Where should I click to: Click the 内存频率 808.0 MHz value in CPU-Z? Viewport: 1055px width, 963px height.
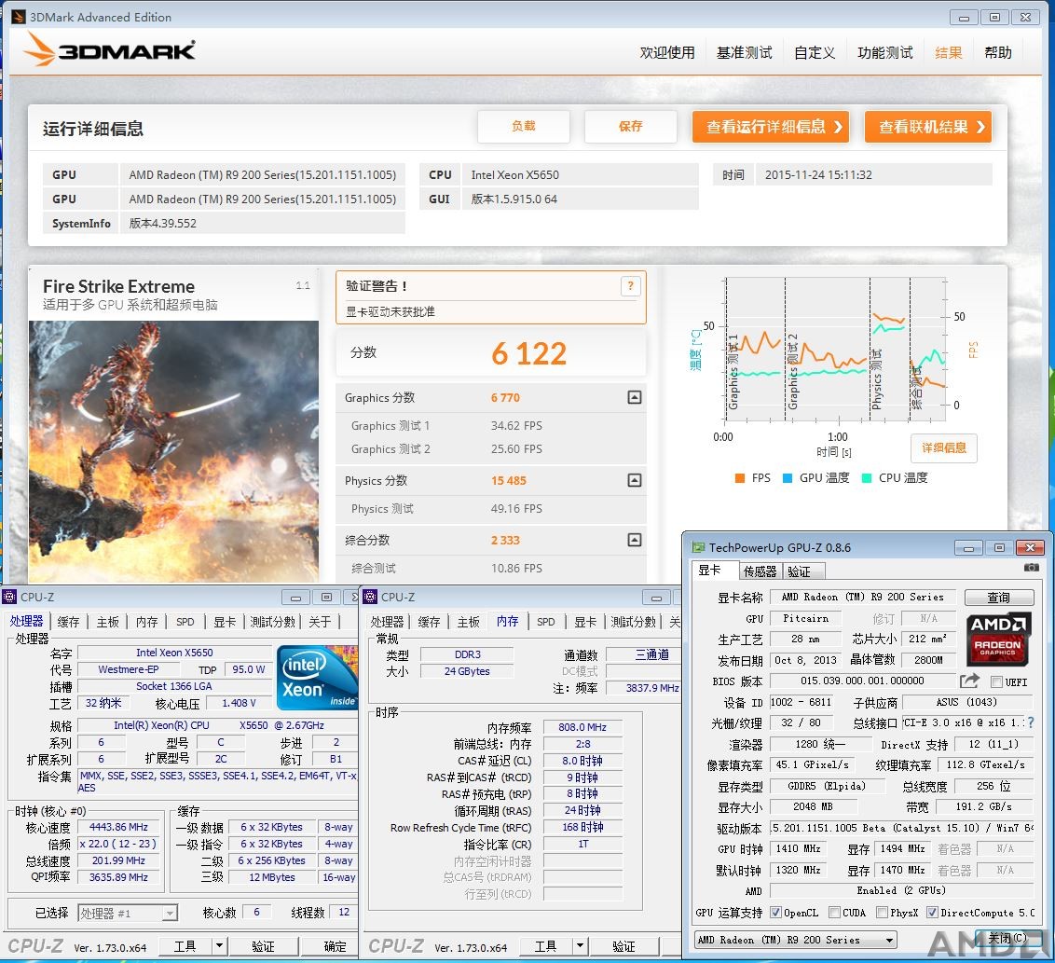tap(582, 727)
